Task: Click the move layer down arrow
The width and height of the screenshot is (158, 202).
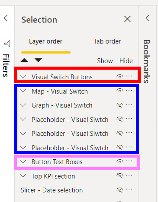Action: pos(38,60)
